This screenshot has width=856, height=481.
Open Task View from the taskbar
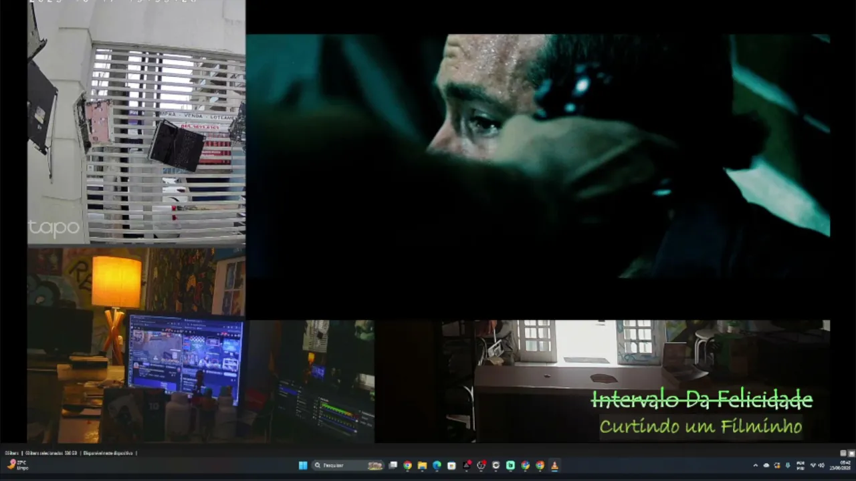pos(393,466)
